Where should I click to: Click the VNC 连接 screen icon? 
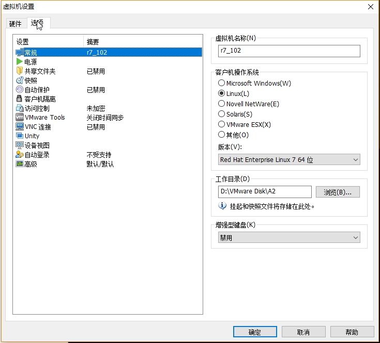point(20,126)
